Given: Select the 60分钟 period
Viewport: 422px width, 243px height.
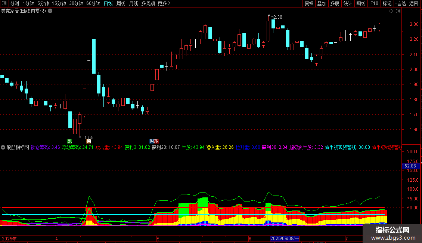Looking at the screenshot, I should [x=93, y=3].
